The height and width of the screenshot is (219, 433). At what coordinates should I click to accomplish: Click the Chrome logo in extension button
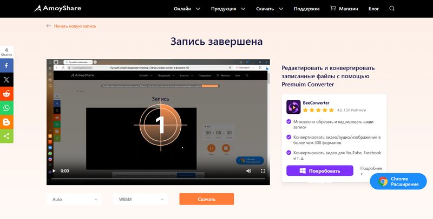383,181
